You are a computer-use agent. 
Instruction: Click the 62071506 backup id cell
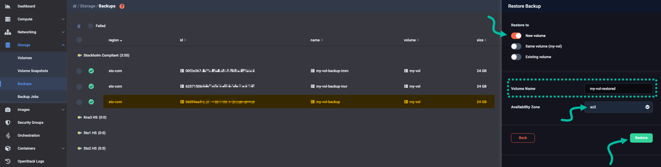click(x=217, y=87)
